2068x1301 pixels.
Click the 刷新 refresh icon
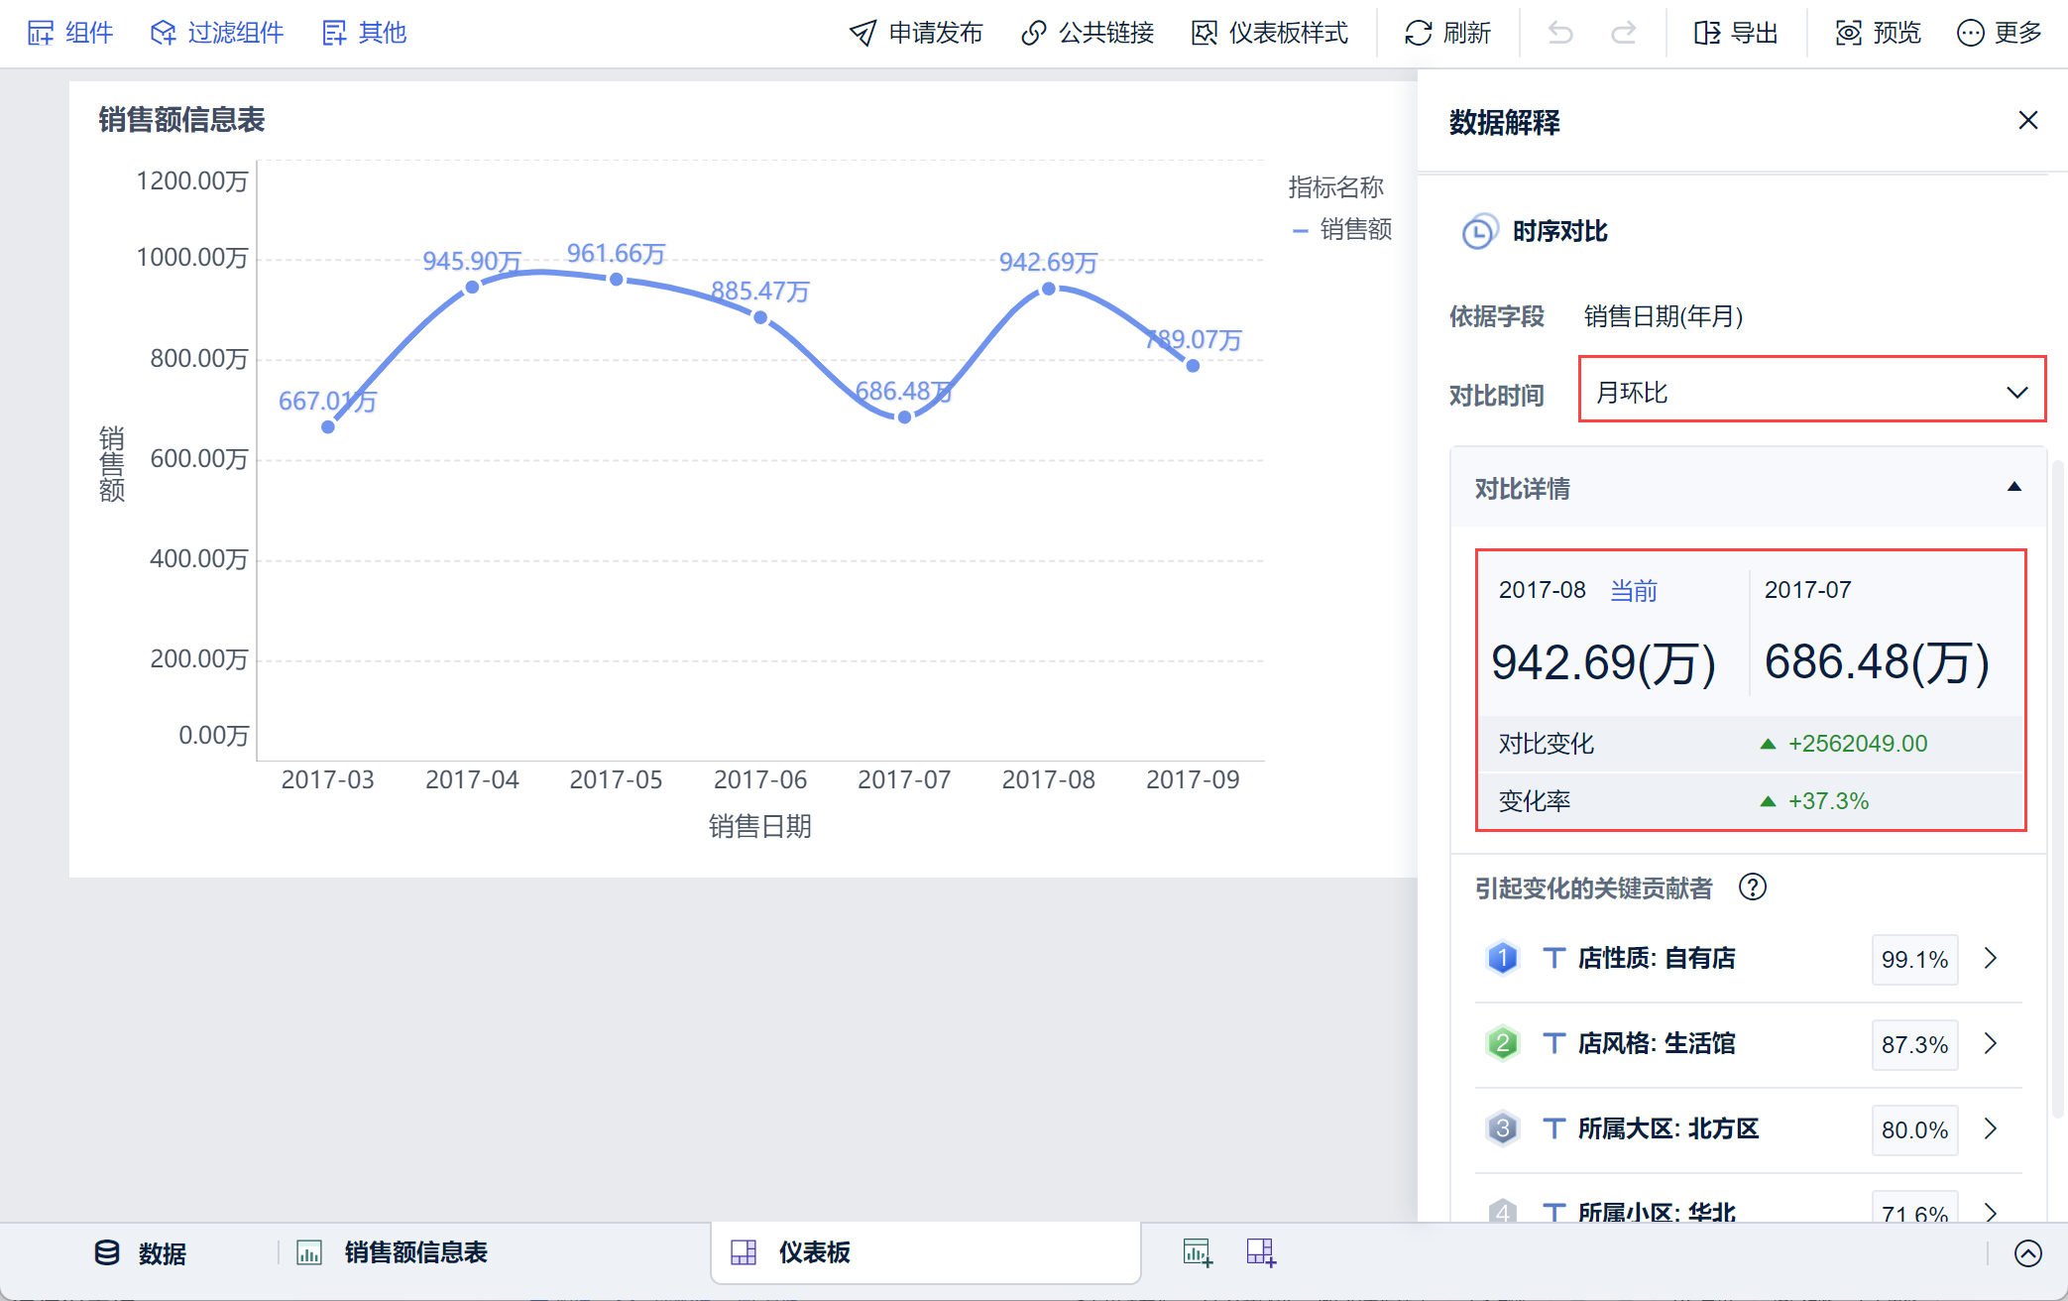pyautogui.click(x=1419, y=34)
